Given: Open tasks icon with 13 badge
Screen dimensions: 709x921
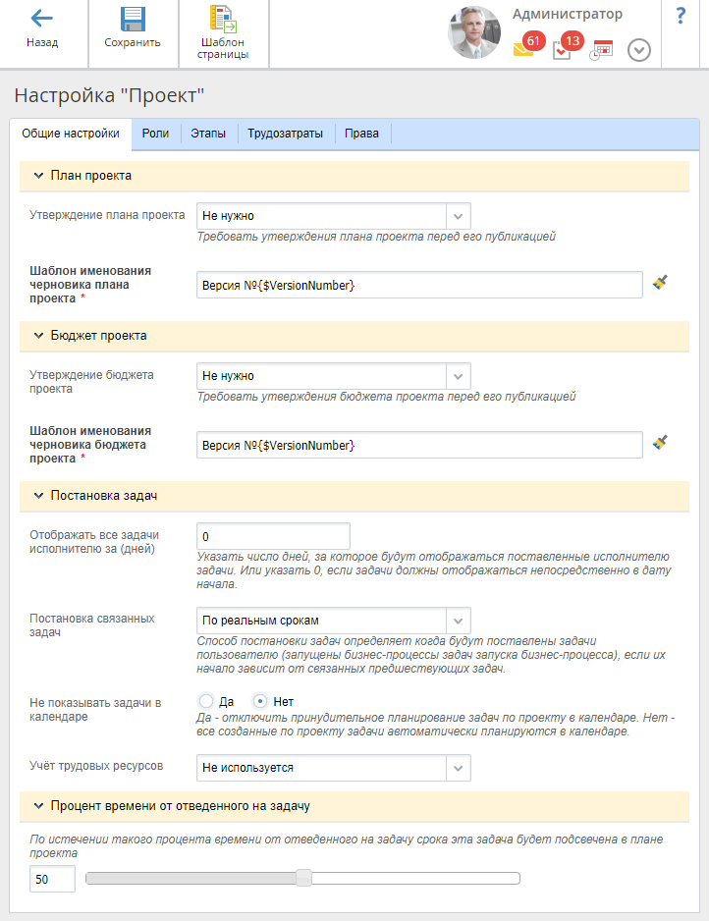Looking at the screenshot, I should pos(563,49).
